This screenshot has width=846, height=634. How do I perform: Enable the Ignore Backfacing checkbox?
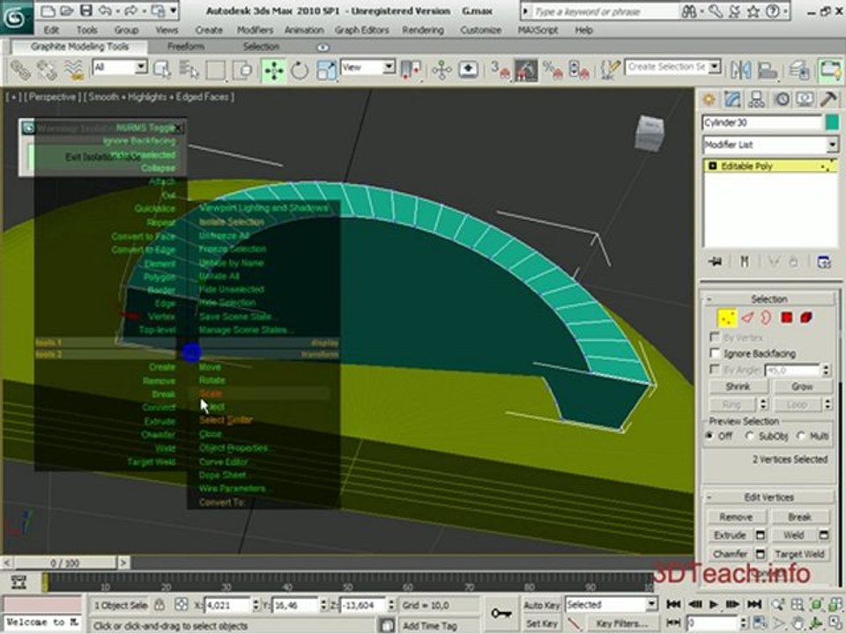(x=715, y=354)
